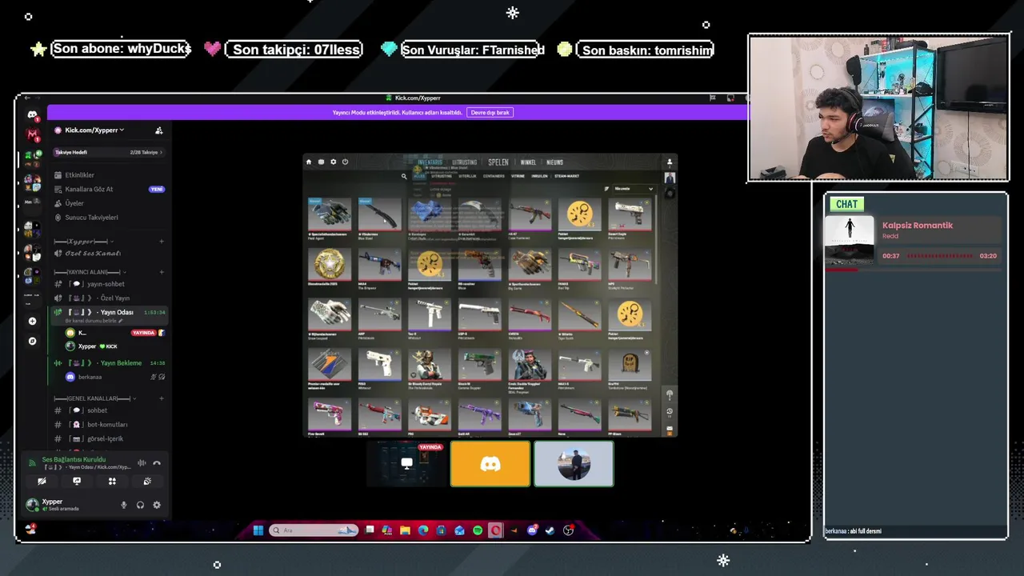The width and height of the screenshot is (1024, 576).
Task: Switch to UITRUSTING main tab
Action: [x=464, y=162]
